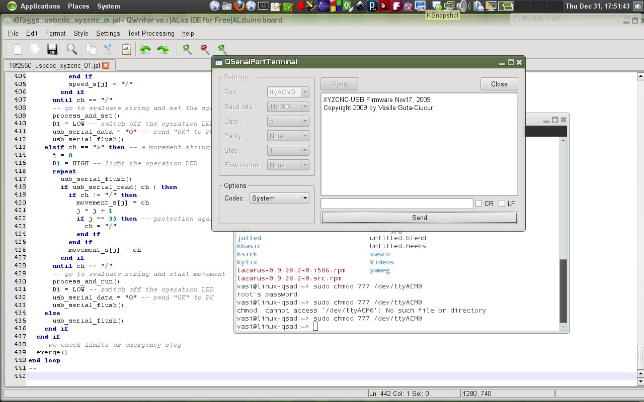Click the Zoom in magnifier icon
Viewport: 644px width, 402px height.
coord(187,49)
